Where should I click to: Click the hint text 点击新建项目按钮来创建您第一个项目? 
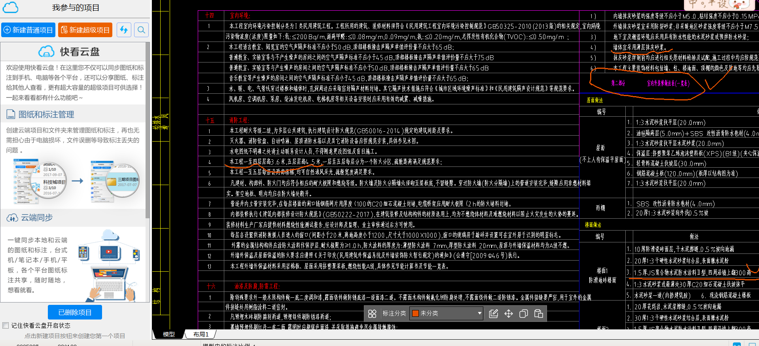(x=75, y=336)
